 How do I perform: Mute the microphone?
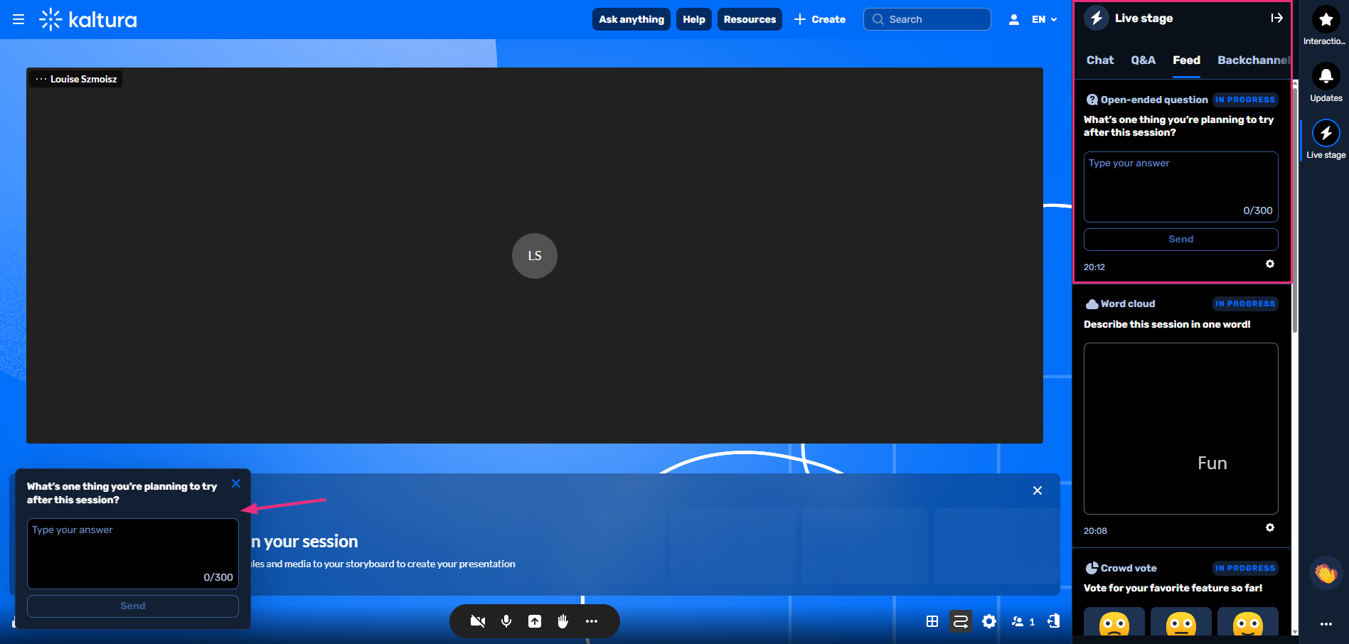tap(506, 621)
